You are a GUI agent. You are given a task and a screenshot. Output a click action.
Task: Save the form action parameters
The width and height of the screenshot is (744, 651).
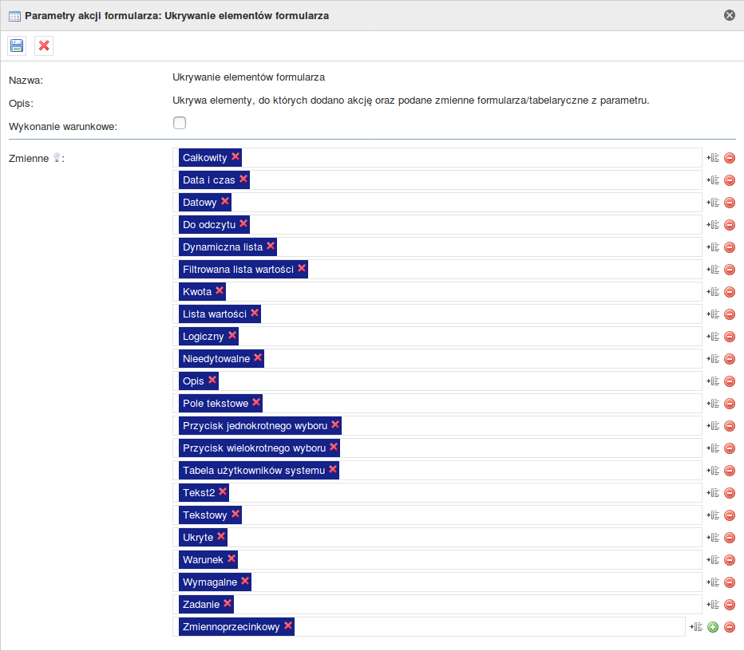coord(17,46)
